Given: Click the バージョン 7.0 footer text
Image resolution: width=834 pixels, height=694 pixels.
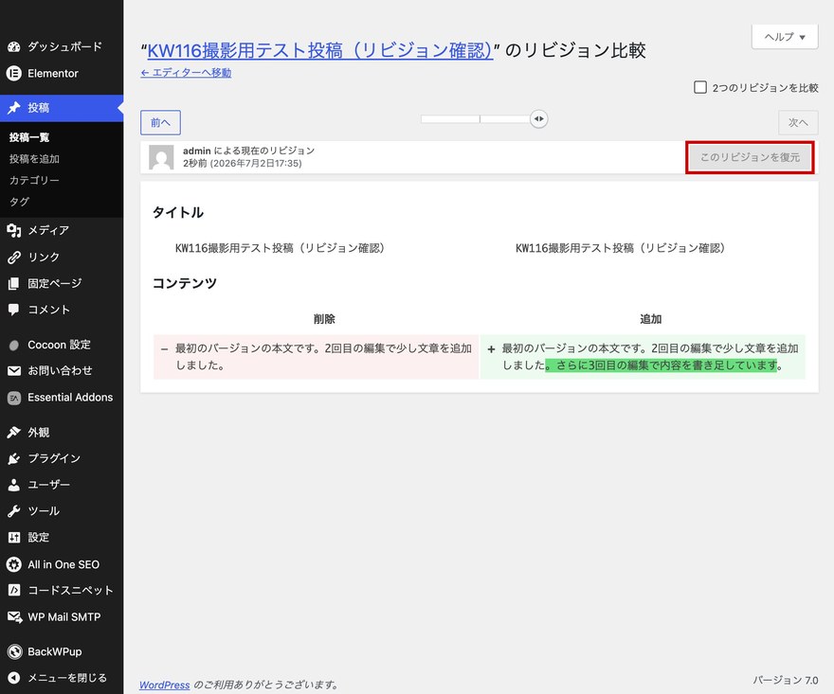Looking at the screenshot, I should pos(785,680).
